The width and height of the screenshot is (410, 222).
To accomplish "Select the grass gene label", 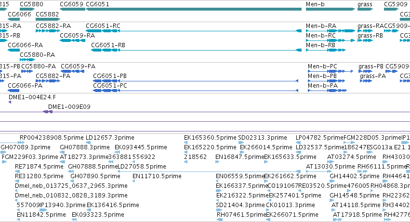I will (x=365, y=4).
